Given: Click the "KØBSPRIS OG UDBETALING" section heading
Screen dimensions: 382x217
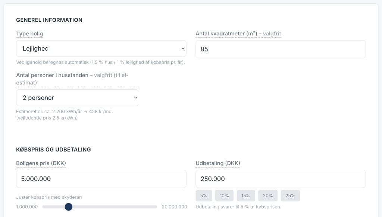Looking at the screenshot, I should [53, 150].
